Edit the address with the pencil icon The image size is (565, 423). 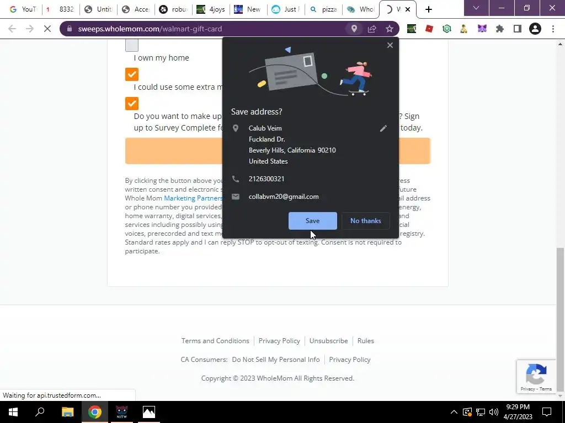pyautogui.click(x=383, y=128)
